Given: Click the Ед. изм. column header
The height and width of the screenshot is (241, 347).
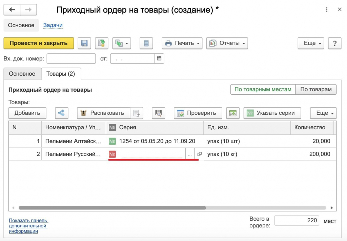Looking at the screenshot, I should 247,128.
